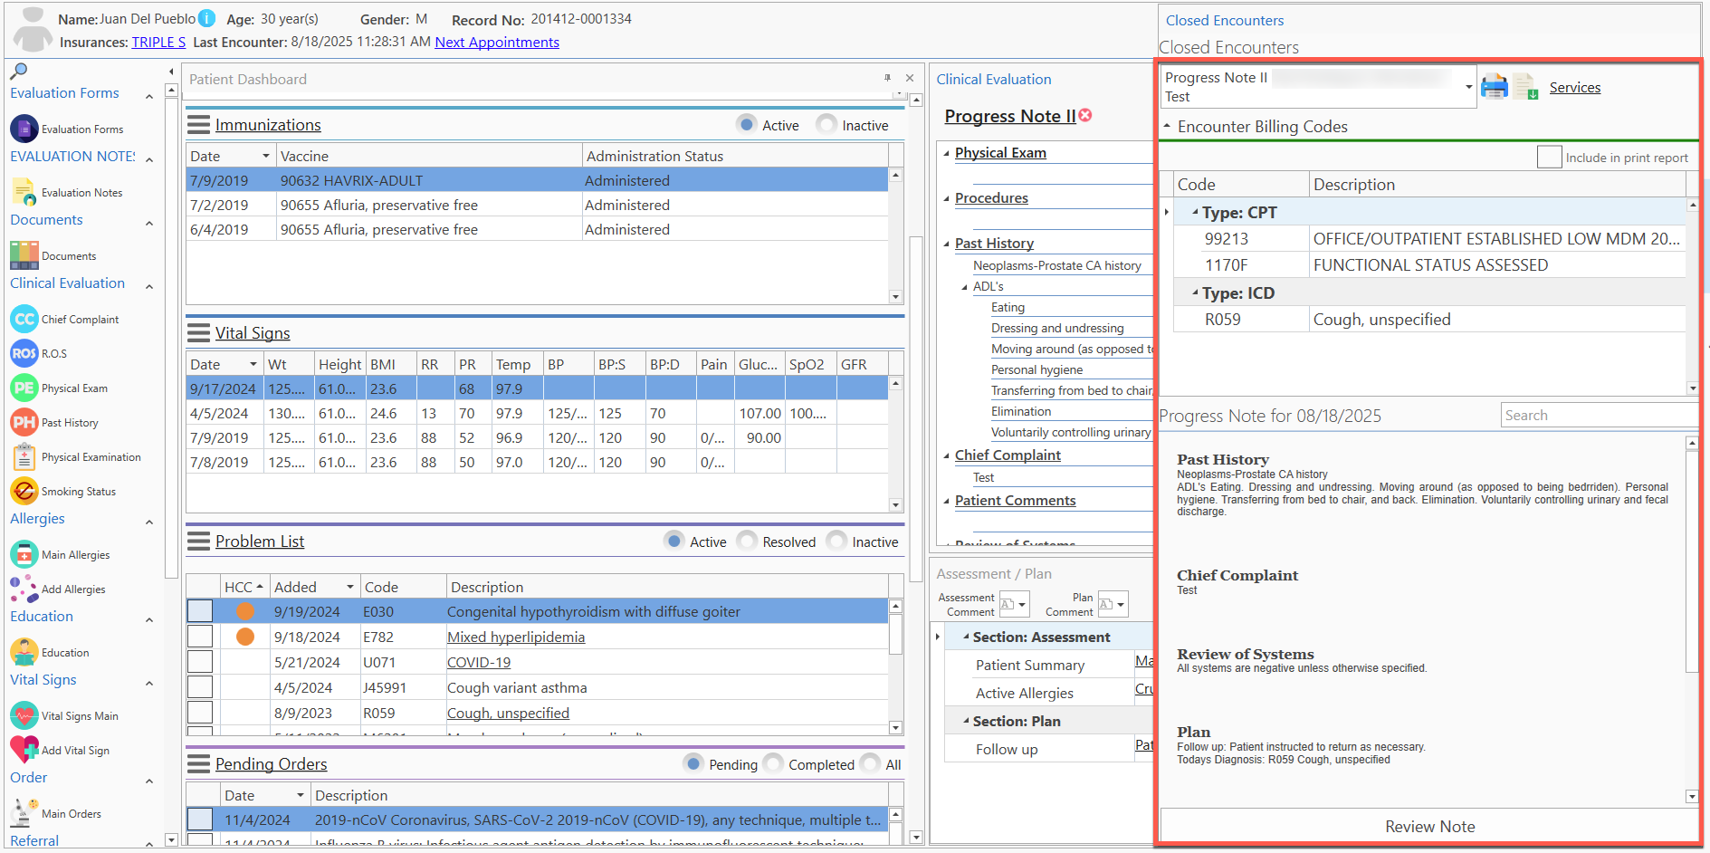
Task: Collapse the Evaluation Forms sidebar group
Action: (x=149, y=95)
